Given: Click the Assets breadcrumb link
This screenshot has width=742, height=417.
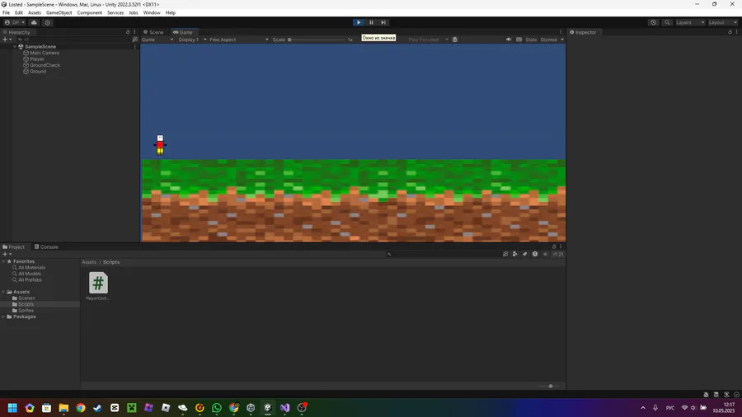Looking at the screenshot, I should pos(89,262).
